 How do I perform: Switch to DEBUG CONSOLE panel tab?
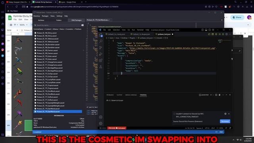pyautogui.click(x=131, y=95)
